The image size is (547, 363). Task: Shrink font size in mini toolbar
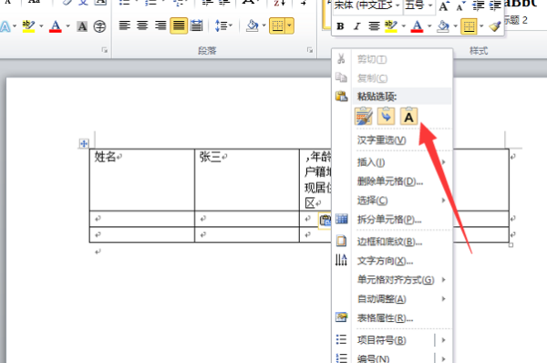[x=459, y=6]
